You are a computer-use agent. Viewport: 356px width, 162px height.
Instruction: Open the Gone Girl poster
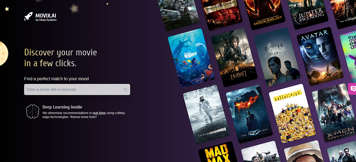pos(277,57)
